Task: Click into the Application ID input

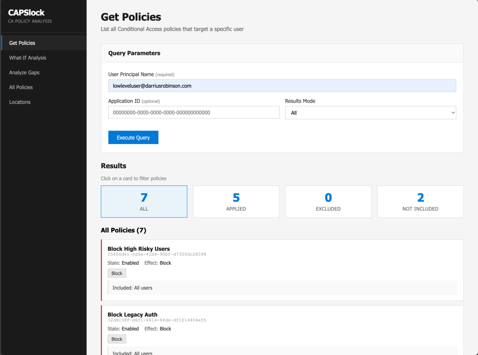Action: click(194, 112)
